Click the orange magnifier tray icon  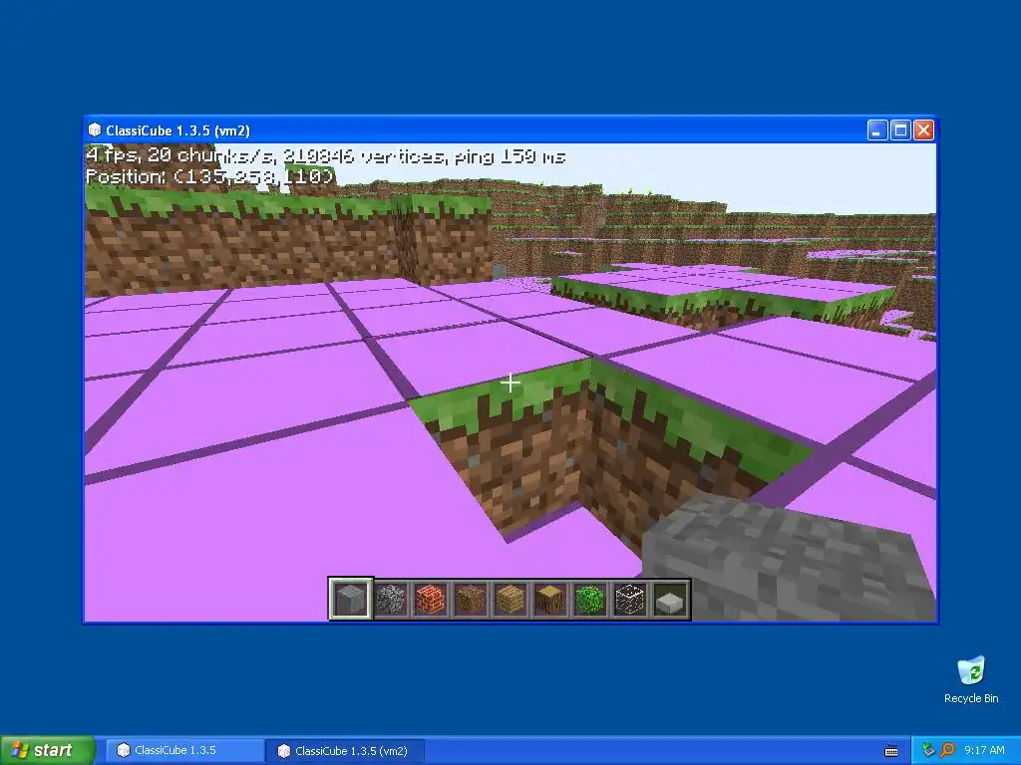947,750
